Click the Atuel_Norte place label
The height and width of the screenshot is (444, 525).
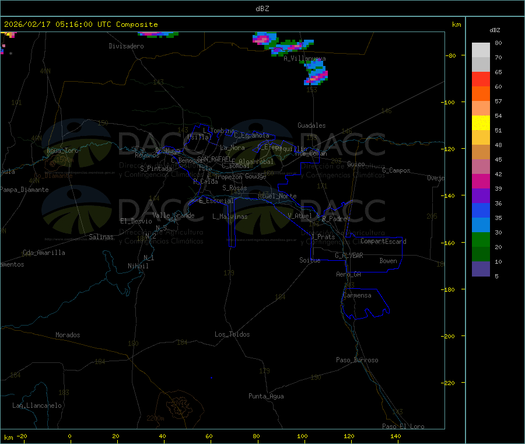[x=277, y=196]
